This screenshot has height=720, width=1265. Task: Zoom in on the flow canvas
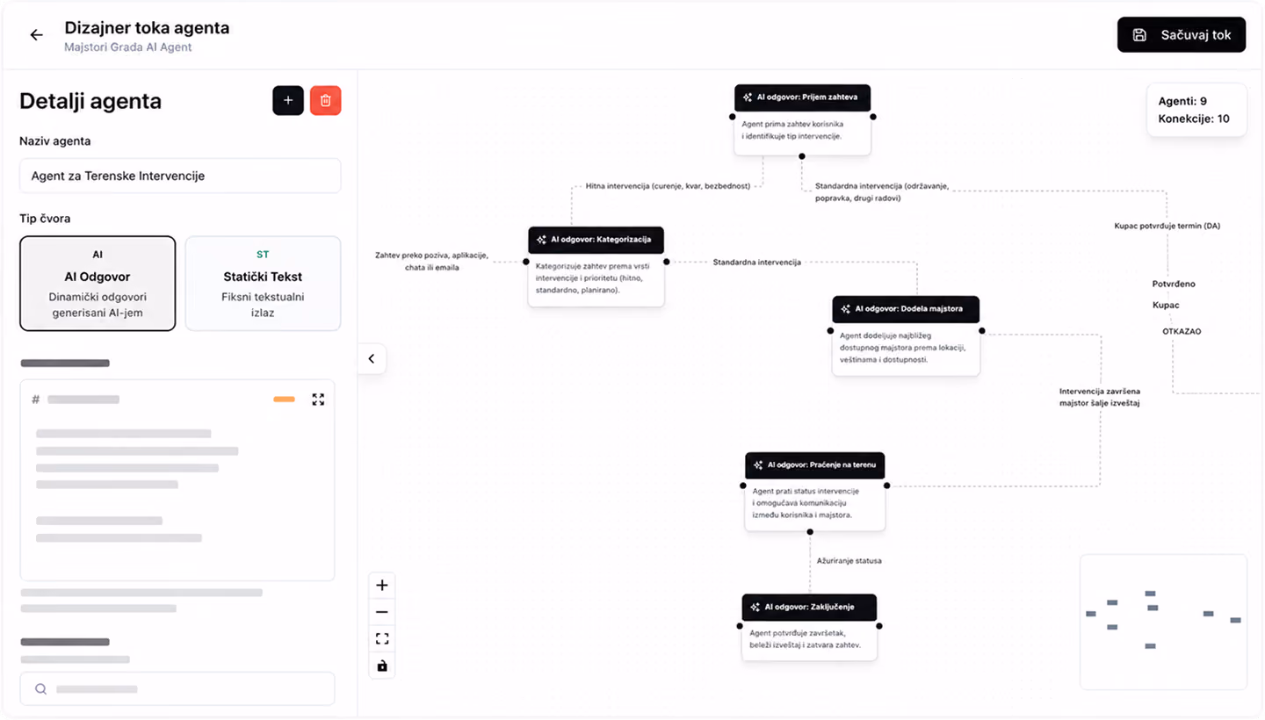381,585
